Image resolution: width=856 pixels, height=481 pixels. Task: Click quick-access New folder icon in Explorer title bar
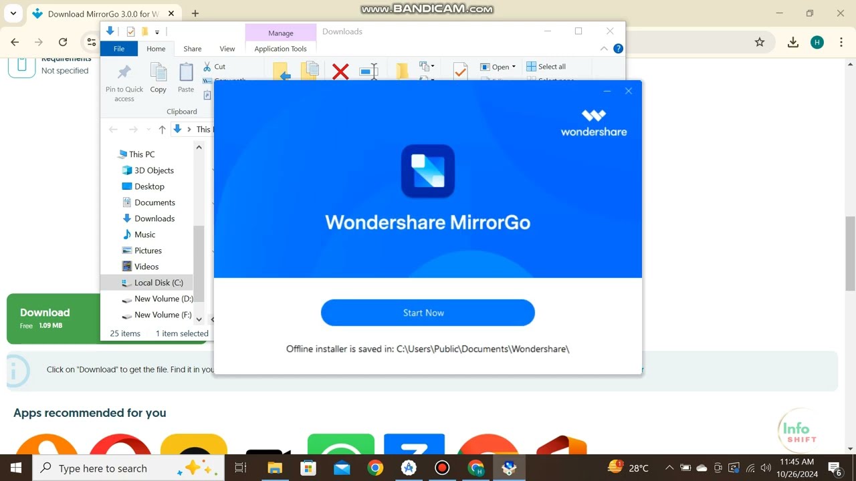(144, 31)
